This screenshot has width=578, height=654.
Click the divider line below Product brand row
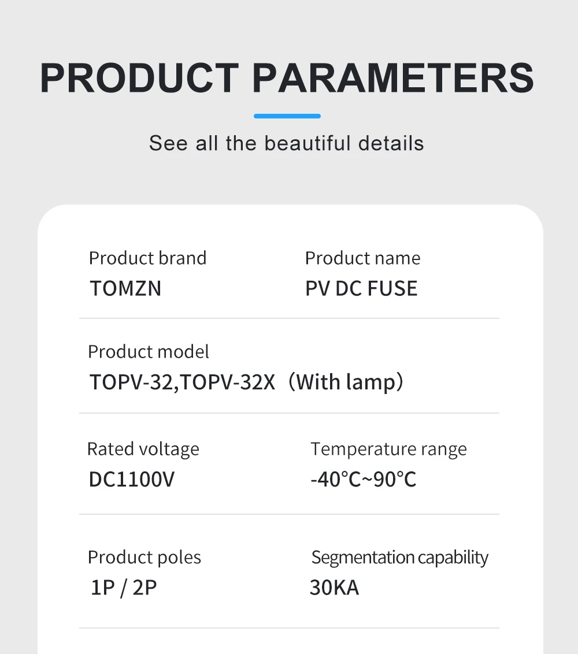pyautogui.click(x=289, y=318)
